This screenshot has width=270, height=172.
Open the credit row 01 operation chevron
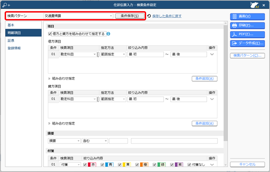(212, 99)
